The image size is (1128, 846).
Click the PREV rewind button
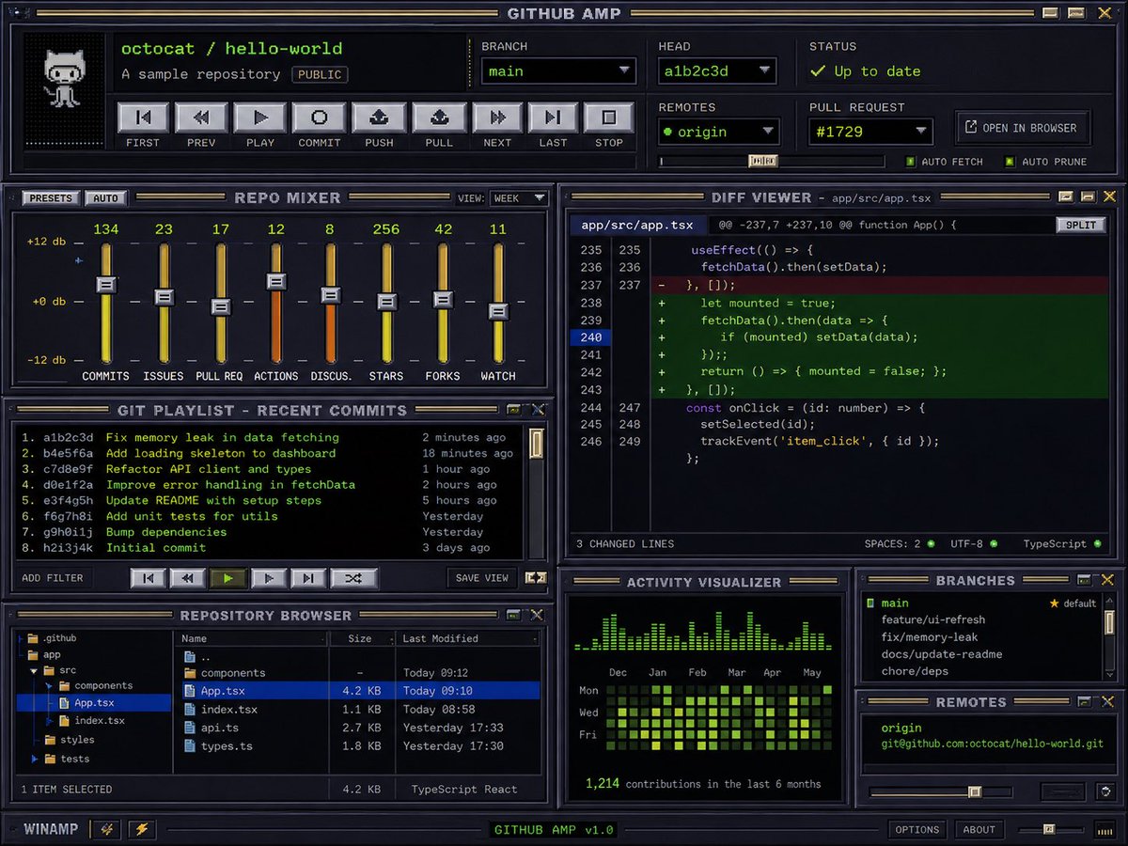click(x=201, y=118)
